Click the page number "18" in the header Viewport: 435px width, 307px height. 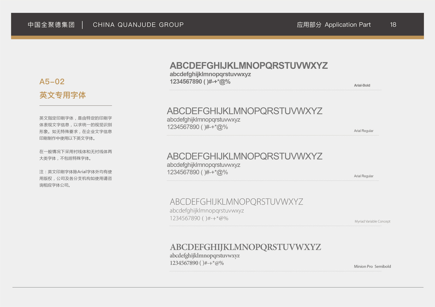pos(393,25)
